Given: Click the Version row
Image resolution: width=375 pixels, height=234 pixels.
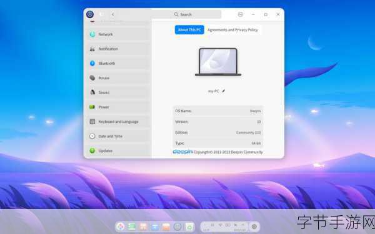Looking at the screenshot, I should 218,122.
